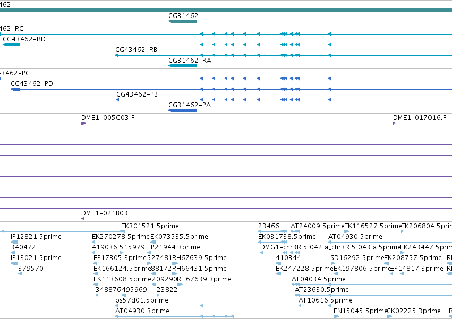Click the AT04930.5prime EST label

(x=355, y=237)
